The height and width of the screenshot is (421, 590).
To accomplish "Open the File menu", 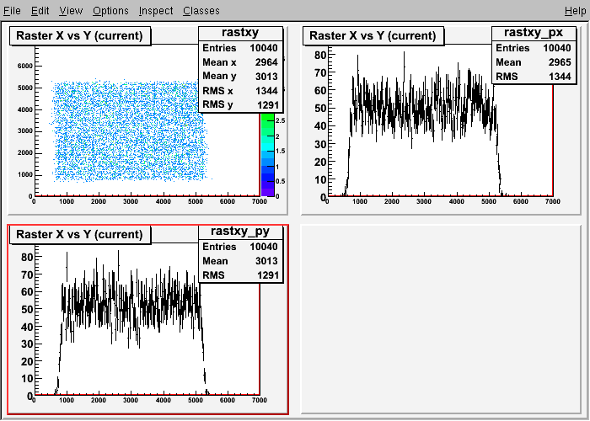I will pos(12,10).
